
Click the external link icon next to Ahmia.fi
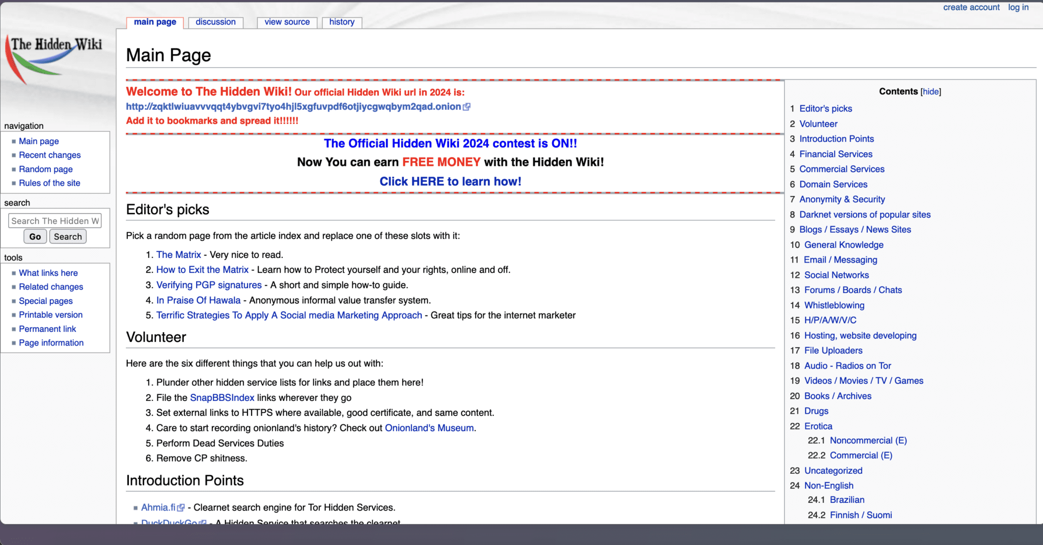coord(182,507)
